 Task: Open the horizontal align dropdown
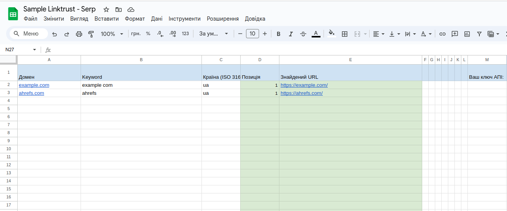point(379,34)
